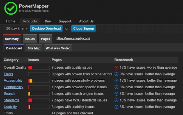The width and height of the screenshot is (183, 115).
Task: Click the Issues column header
Action: pyautogui.click(x=33, y=60)
